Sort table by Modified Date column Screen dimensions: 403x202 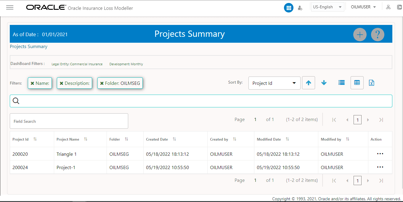(x=287, y=139)
